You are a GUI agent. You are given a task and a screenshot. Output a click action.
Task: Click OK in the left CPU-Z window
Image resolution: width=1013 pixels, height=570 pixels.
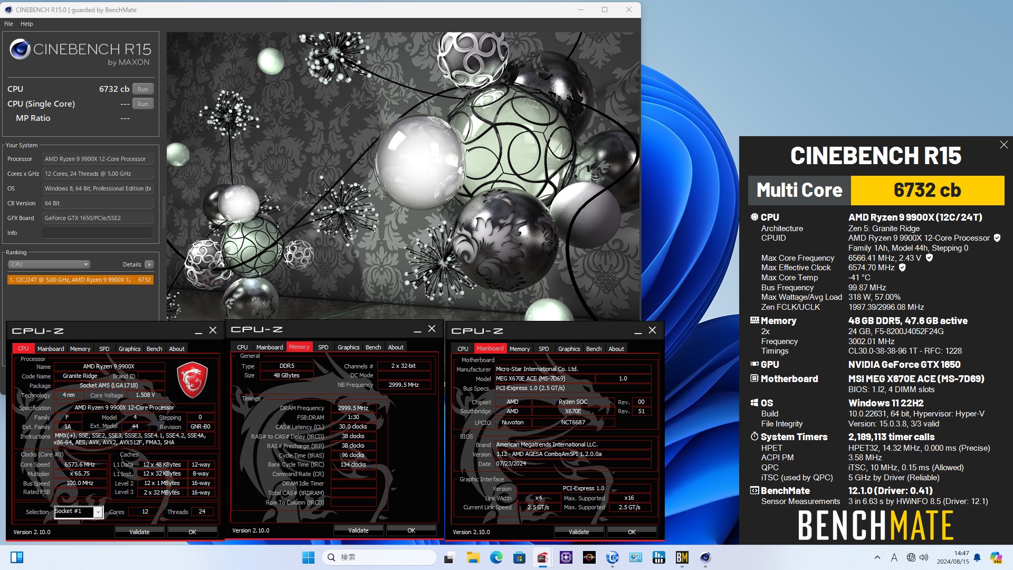193,532
